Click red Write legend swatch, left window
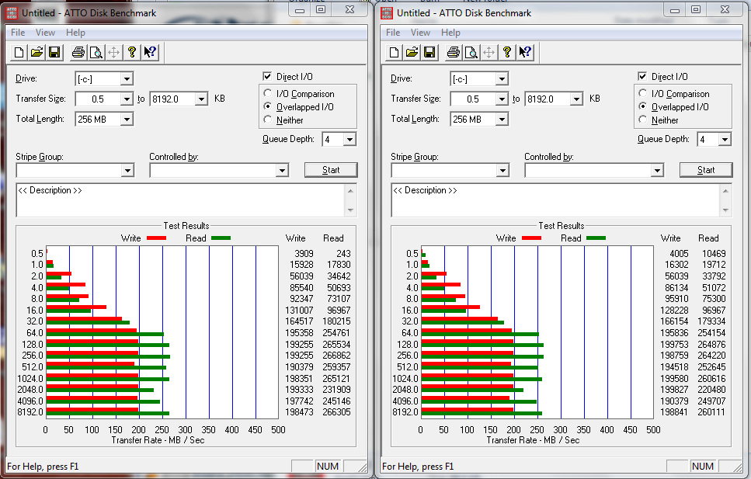 pyautogui.click(x=156, y=238)
